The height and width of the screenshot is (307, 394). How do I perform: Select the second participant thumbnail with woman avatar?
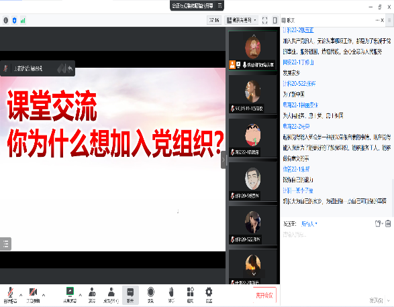pos(252,95)
